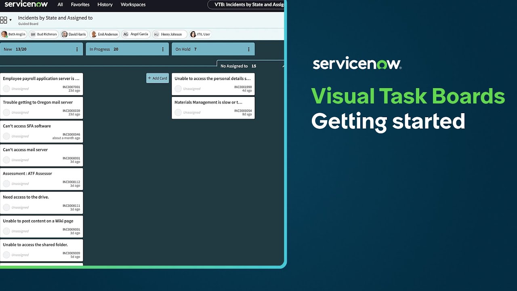Click the unassigned avatar on INC0007001 card
Screen dimensions: 517x291
point(6,89)
